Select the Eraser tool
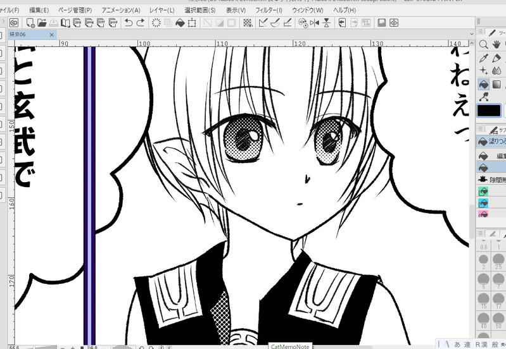The height and width of the screenshot is (349, 506). 497,58
